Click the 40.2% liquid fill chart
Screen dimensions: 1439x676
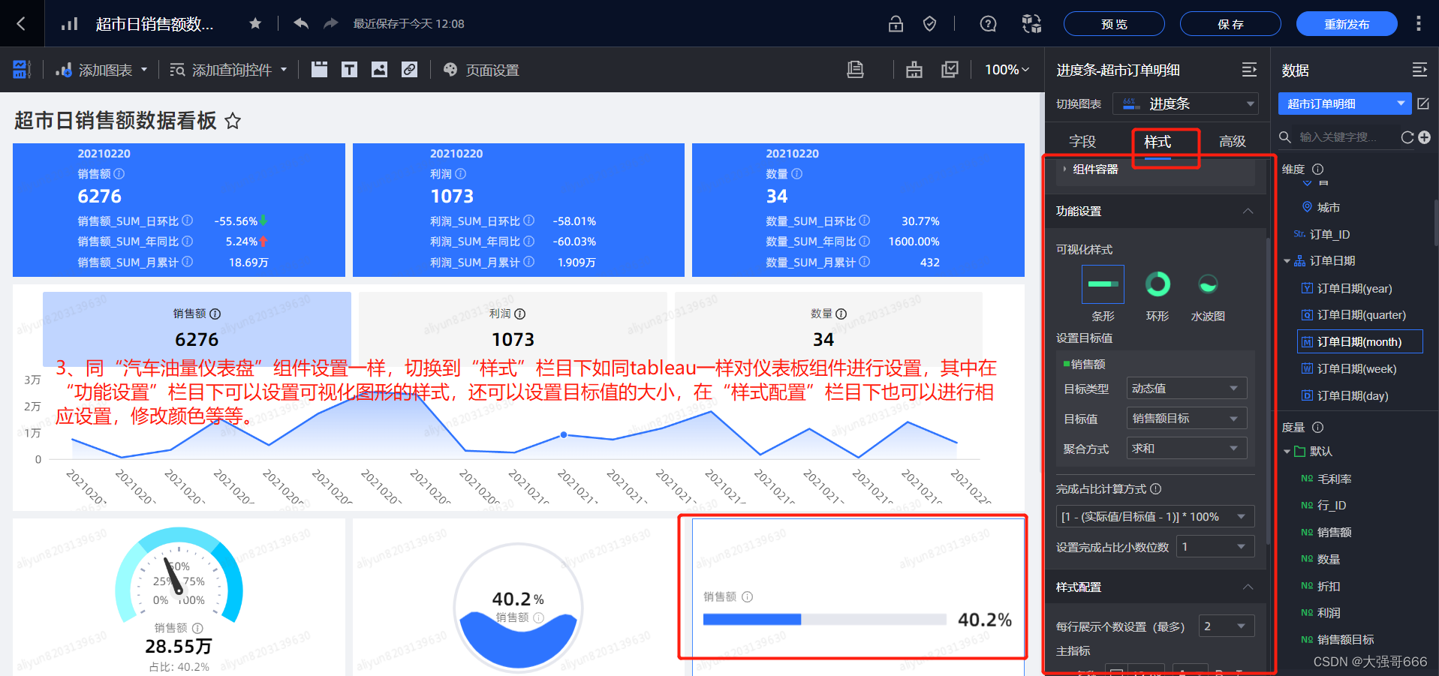click(x=518, y=608)
